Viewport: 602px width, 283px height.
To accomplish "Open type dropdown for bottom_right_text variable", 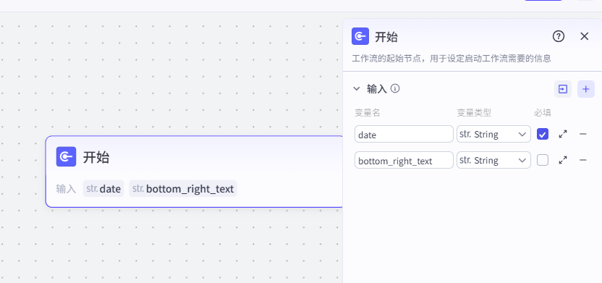I will 493,160.
